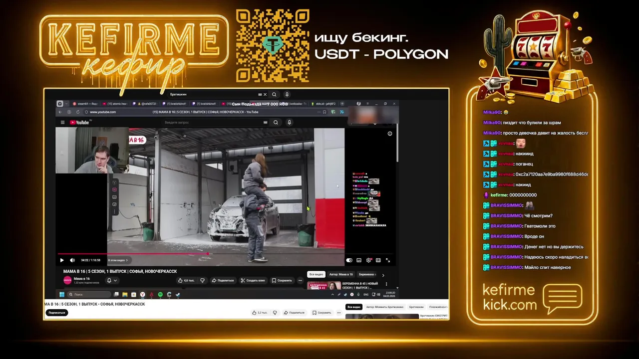Select the 'Беременна' filter chip
Viewport: 639px width, 359px height.
[367, 274]
